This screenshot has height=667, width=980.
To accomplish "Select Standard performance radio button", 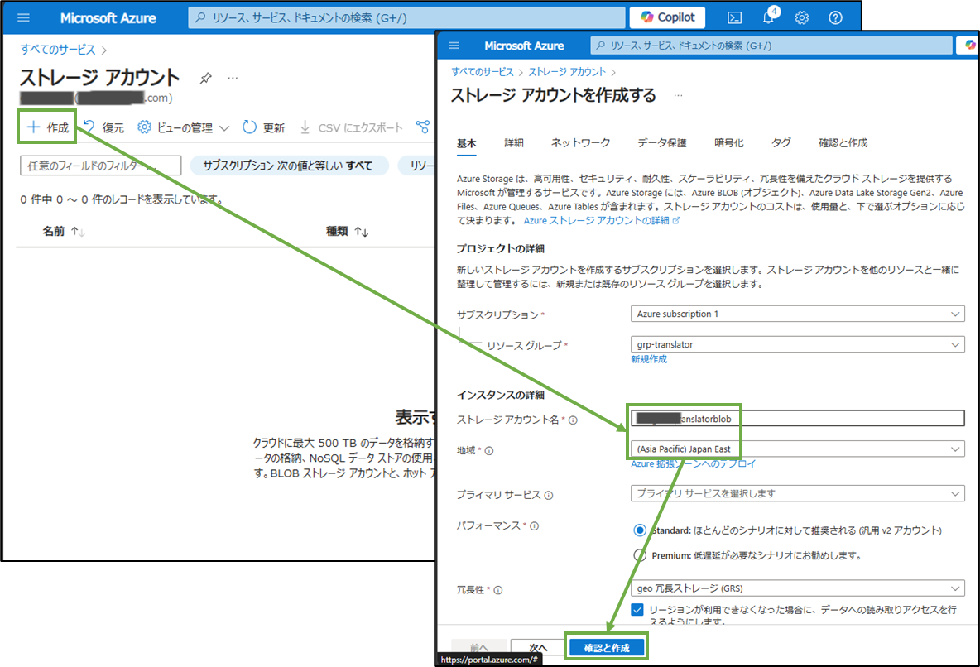I will 639,530.
